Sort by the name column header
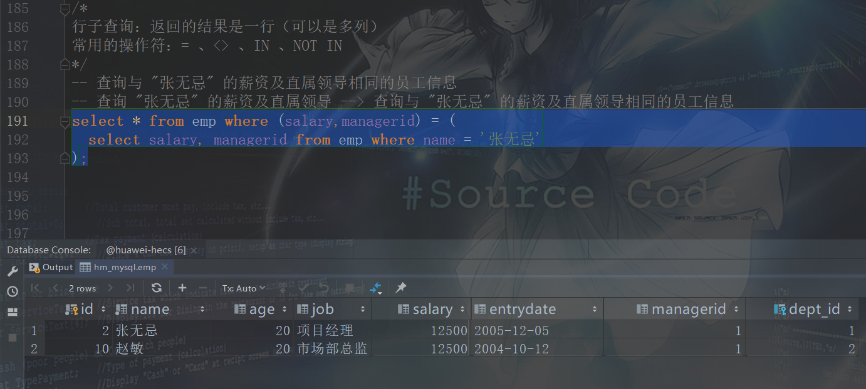Image resolution: width=866 pixels, height=389 pixels. (160, 309)
